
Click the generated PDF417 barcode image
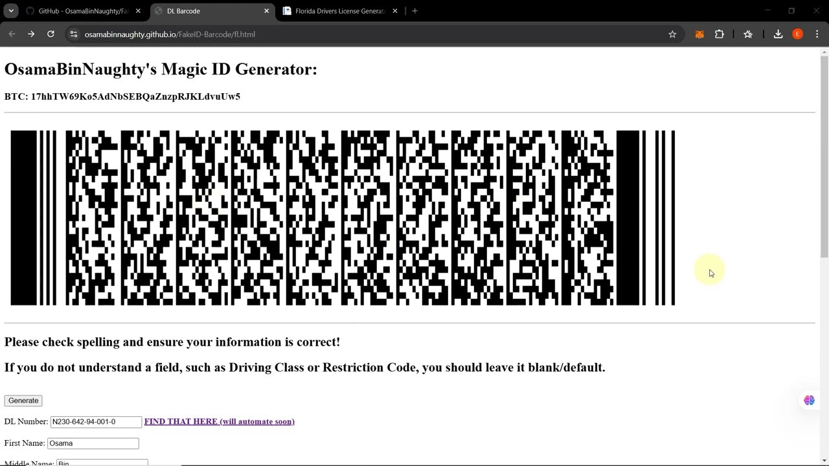pos(343,217)
